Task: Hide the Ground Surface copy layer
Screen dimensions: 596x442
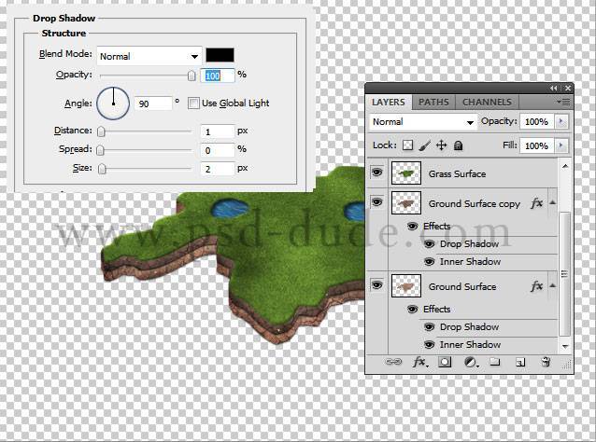Action: (376, 201)
